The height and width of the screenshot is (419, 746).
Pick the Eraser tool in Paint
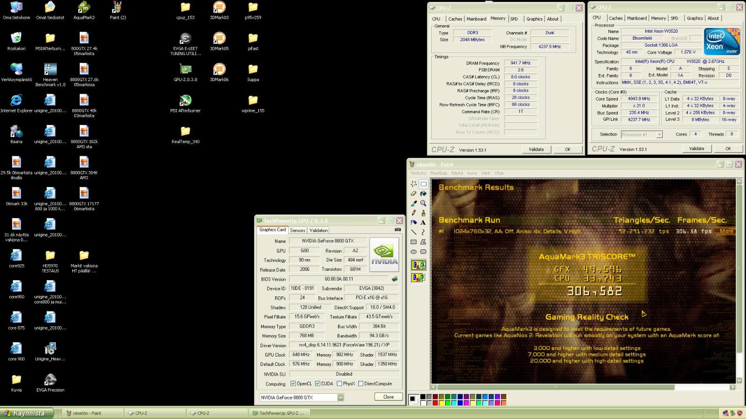(414, 193)
